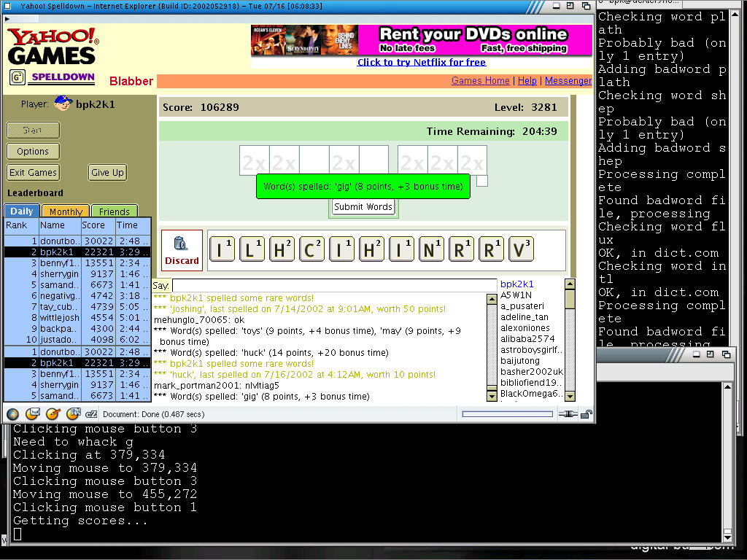Open the window menu of the Explorer title bar
This screenshot has height=560, width=747.
[7, 6]
